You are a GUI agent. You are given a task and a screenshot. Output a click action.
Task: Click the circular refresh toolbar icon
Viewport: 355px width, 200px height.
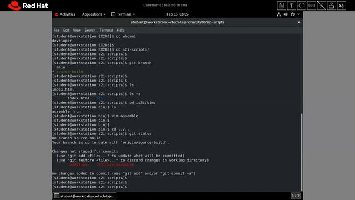(301, 6)
